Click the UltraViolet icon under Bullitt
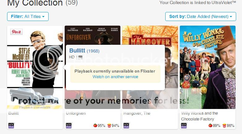This screenshot has height=134, width=242. [x=11, y=126]
